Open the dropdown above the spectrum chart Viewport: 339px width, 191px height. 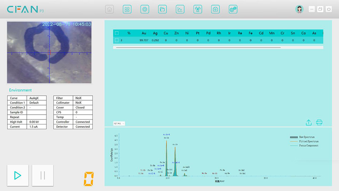(119, 123)
